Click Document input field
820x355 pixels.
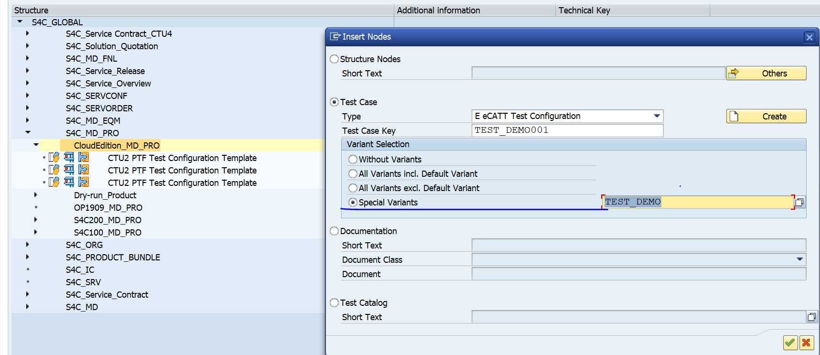point(638,274)
